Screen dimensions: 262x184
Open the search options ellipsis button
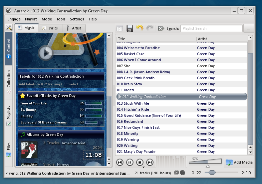[x=249, y=28]
